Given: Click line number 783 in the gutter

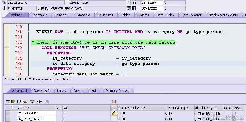Looking at the screenshot, I should 19,47.
